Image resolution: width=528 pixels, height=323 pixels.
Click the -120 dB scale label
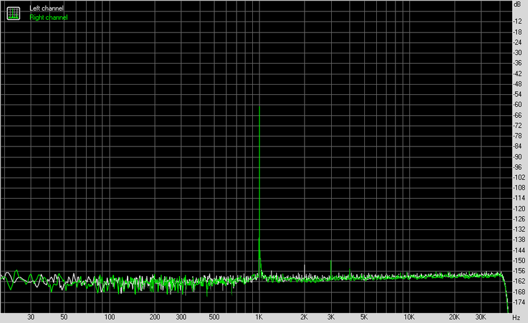519,209
